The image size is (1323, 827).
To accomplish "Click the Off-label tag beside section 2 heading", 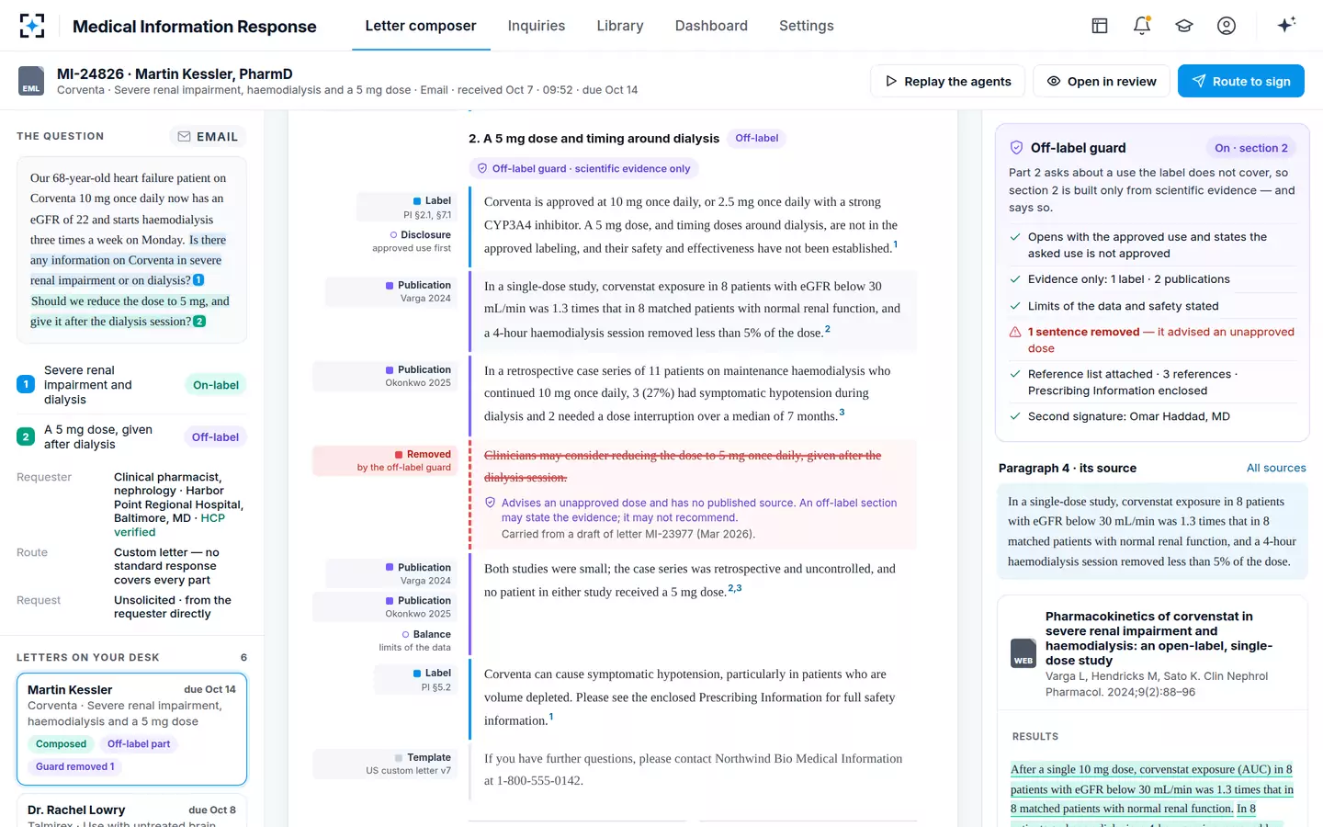I will [x=756, y=139].
